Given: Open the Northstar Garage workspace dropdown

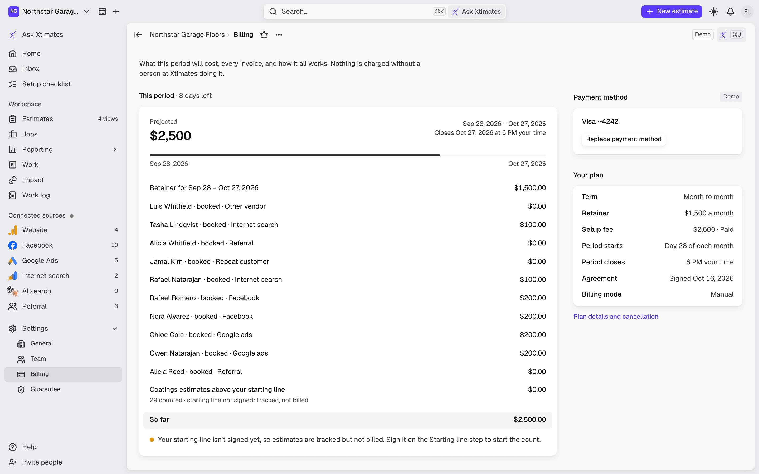Looking at the screenshot, I should [49, 12].
